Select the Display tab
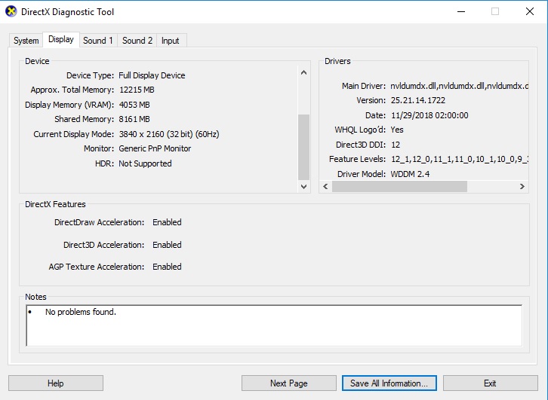 61,39
